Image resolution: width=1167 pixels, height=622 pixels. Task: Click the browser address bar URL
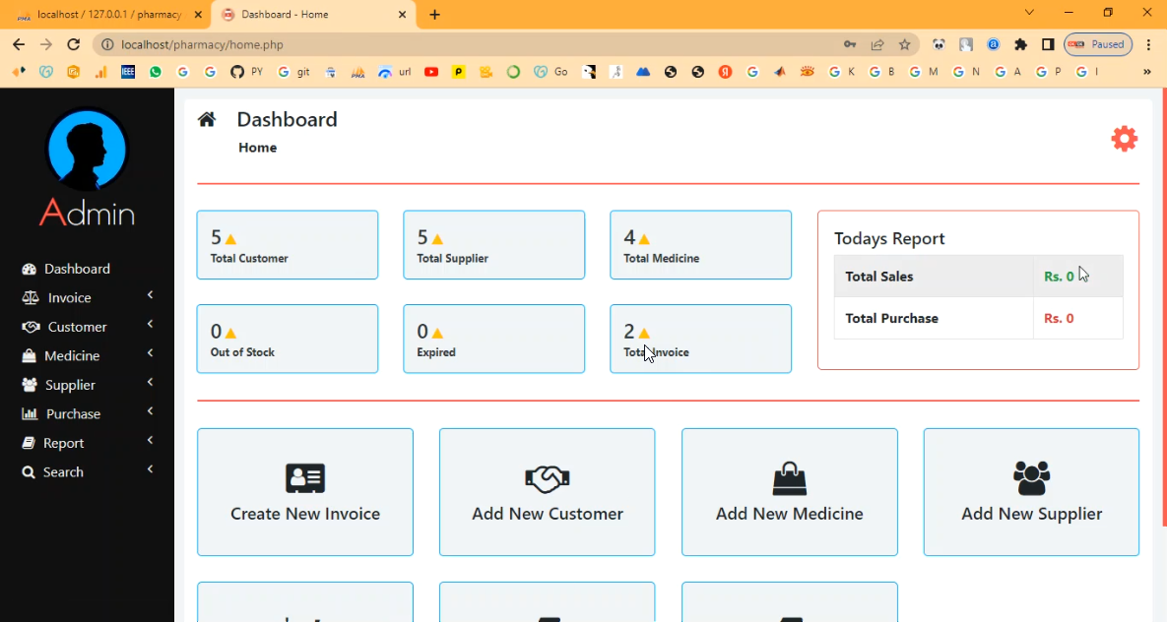[x=394, y=44]
